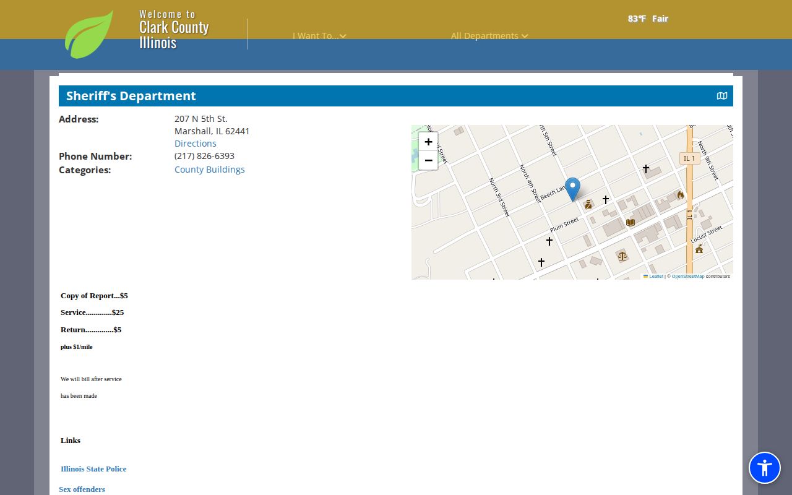792x495 pixels.
Task: Zoom in on the map with the plus button
Action: [428, 142]
